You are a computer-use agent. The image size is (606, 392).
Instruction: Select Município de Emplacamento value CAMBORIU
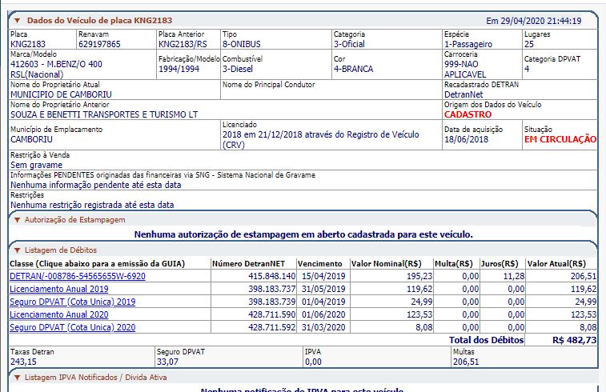[x=31, y=139]
